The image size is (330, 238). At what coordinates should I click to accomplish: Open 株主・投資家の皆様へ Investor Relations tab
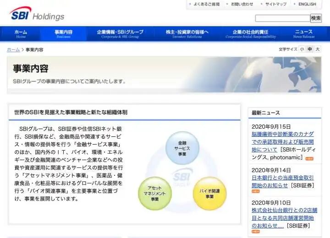click(187, 34)
